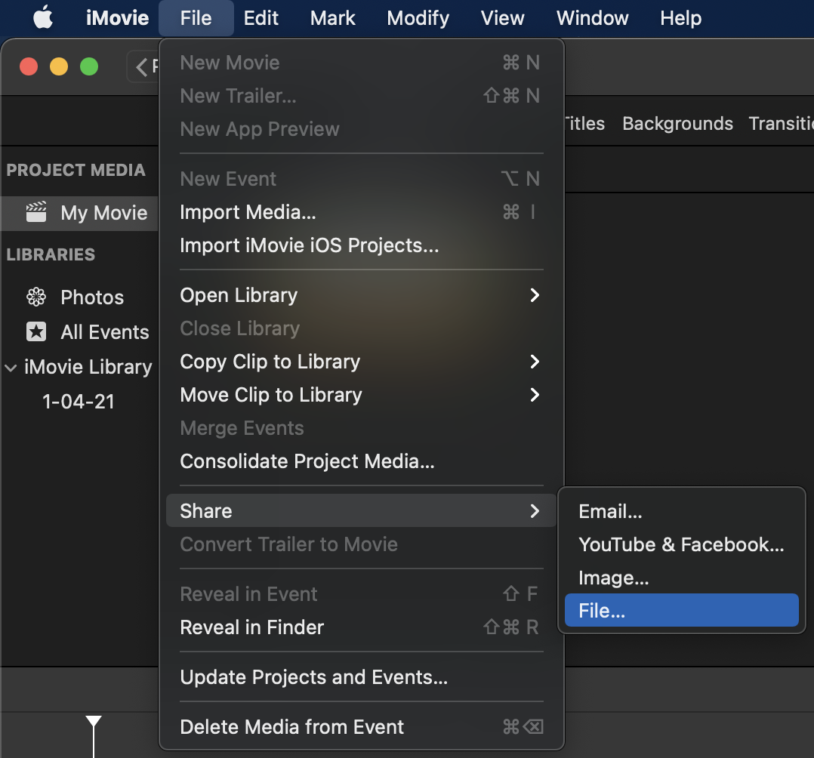
Task: Expand the Move Clip to Library arrow
Action: (x=535, y=395)
